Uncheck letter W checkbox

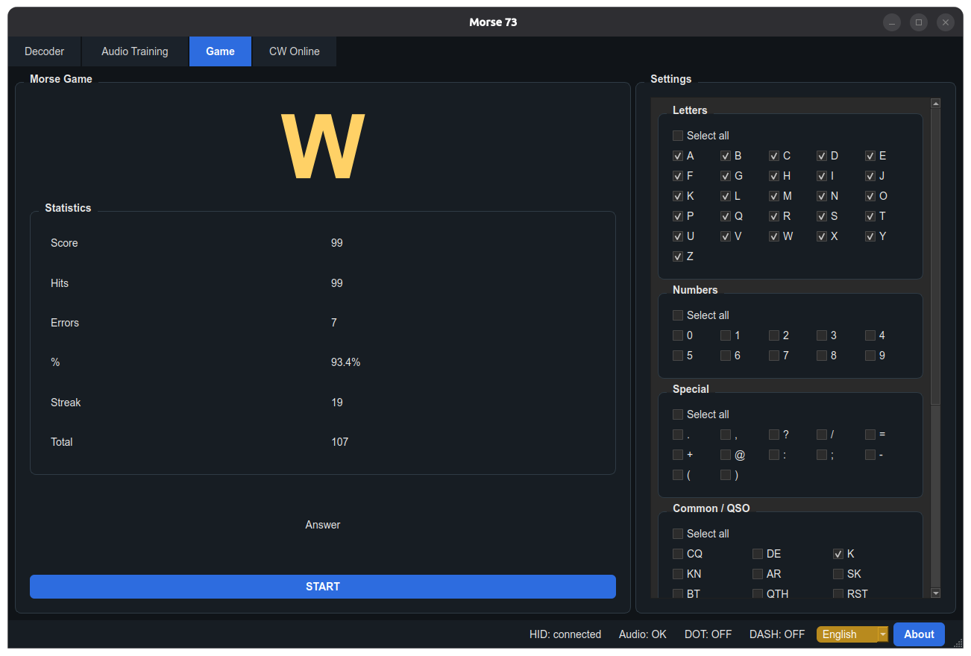774,236
